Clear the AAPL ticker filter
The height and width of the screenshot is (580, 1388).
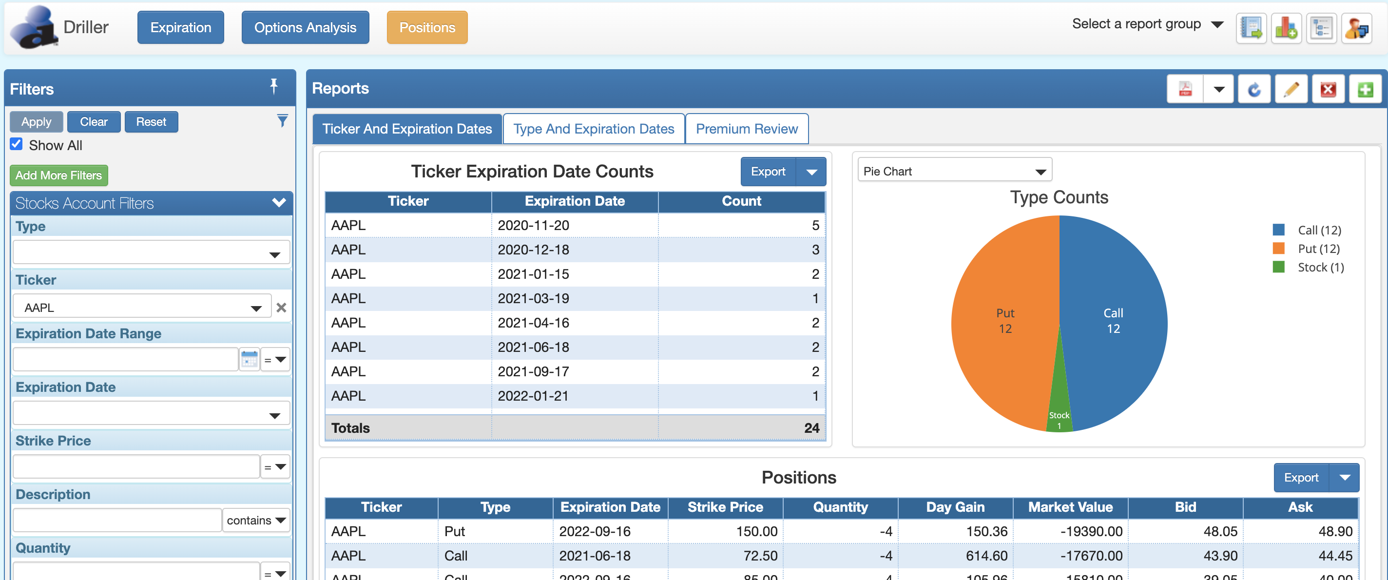(281, 308)
